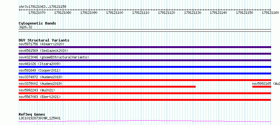Select the nsv5567083 red variant bar

coord(145,100)
